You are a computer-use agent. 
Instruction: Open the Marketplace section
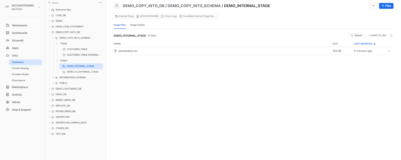pyautogui.click(x=8, y=87)
